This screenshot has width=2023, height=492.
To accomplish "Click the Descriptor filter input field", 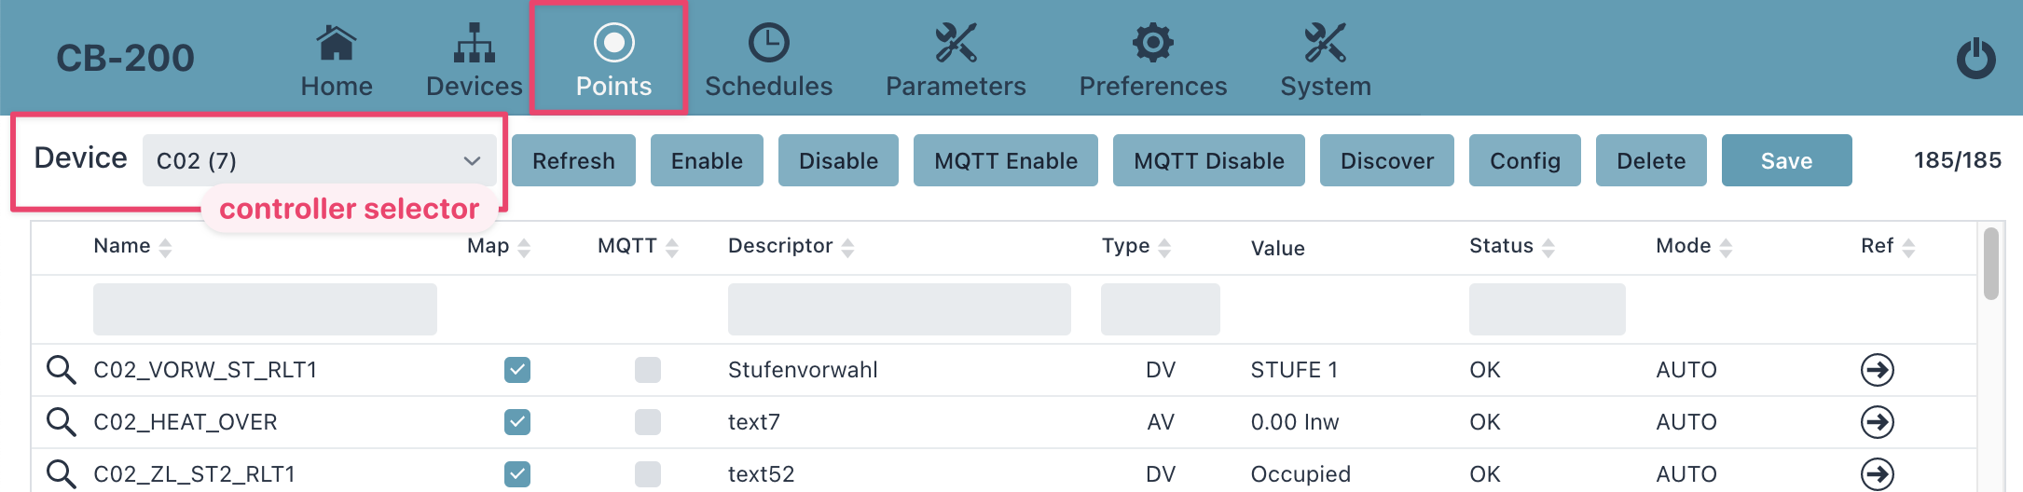I will coord(900,309).
